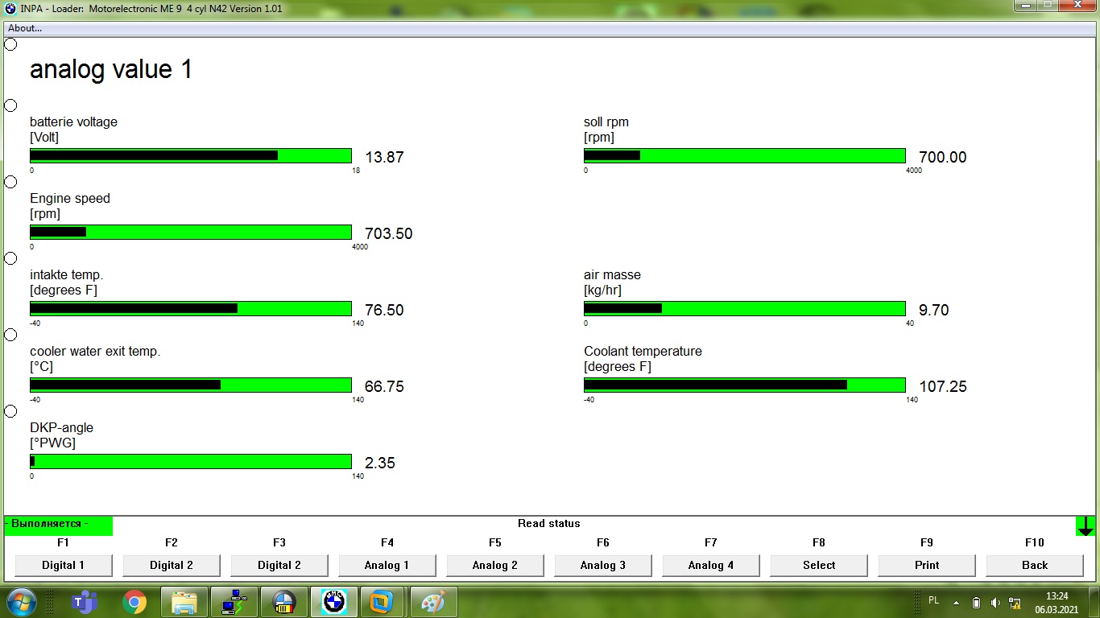Switch to Analog 2 with F5 button
Viewport: 1100px width, 618px height.
pos(494,565)
